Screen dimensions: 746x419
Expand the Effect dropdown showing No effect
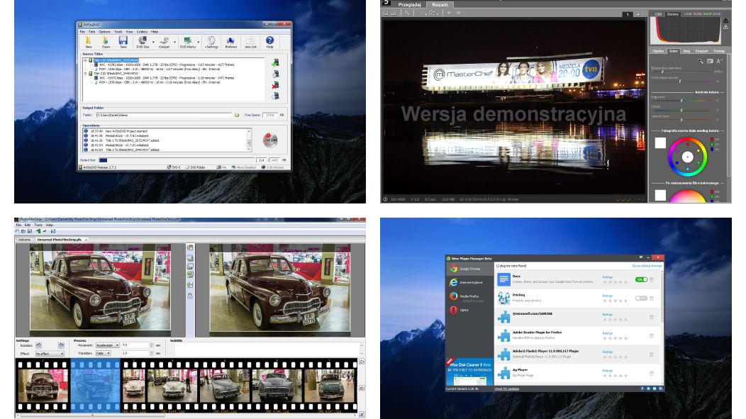point(61,353)
